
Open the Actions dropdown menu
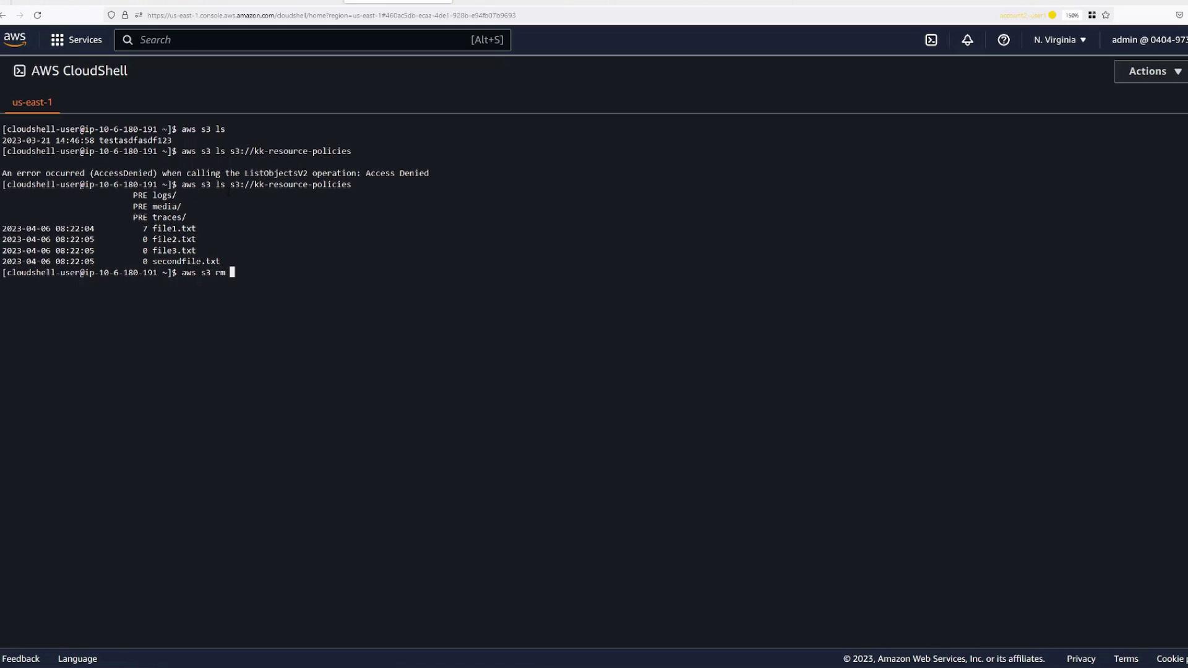[1154, 71]
